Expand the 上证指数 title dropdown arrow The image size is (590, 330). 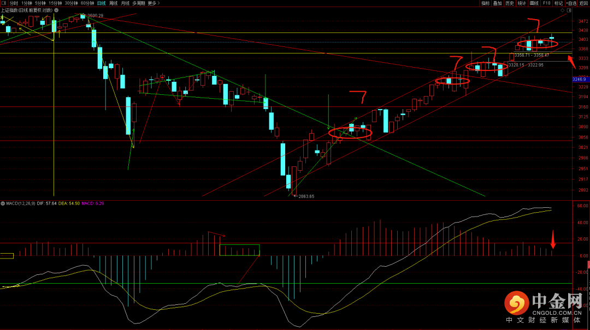[x=56, y=10]
